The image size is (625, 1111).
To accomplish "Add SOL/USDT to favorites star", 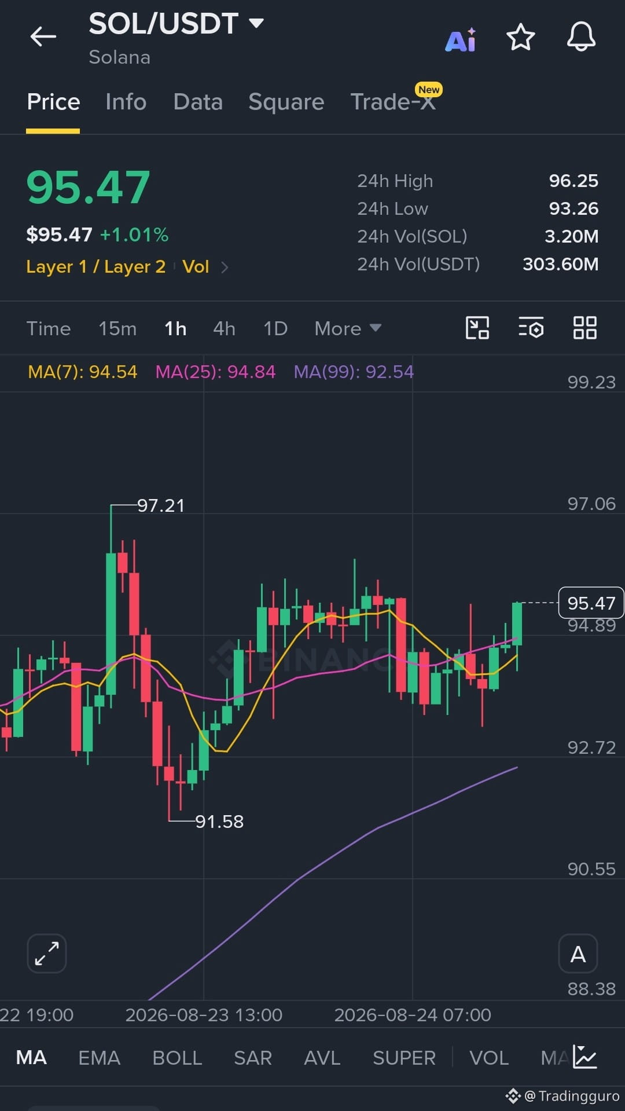I will [x=520, y=37].
